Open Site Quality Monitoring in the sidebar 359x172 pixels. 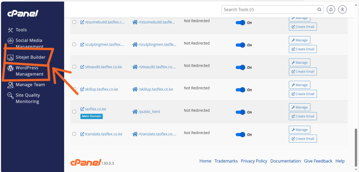pos(23,98)
